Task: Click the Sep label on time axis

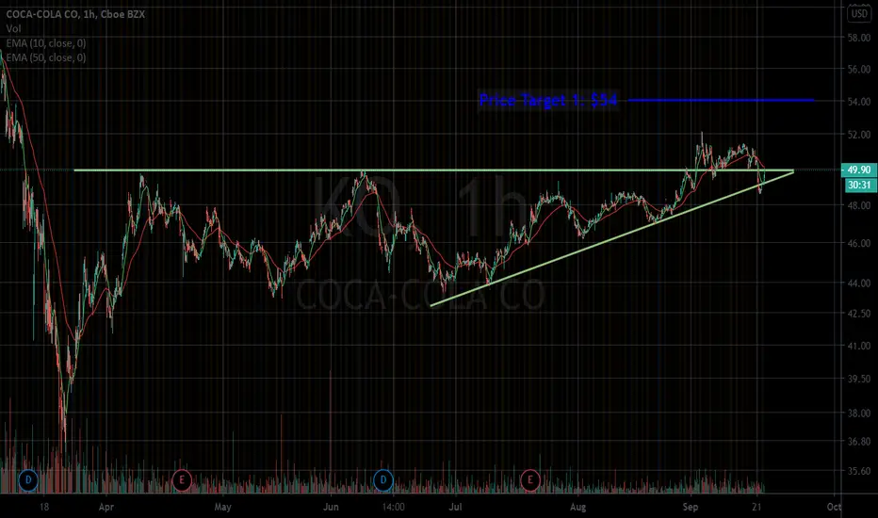Action: 691,507
